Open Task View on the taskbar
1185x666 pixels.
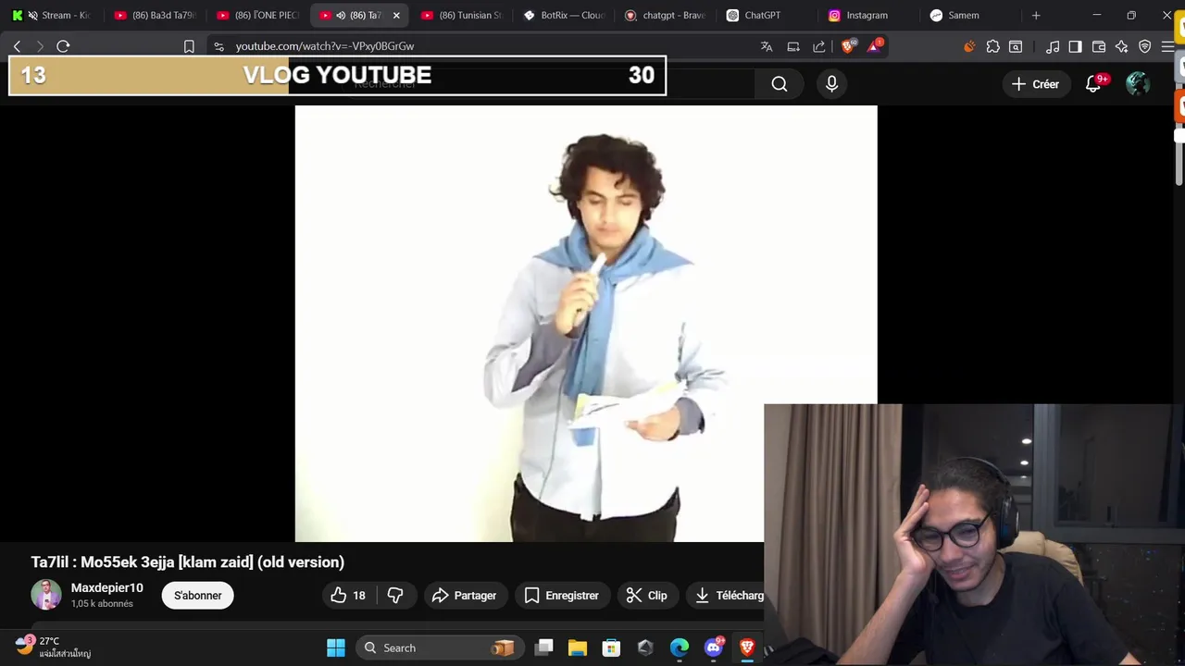pyautogui.click(x=544, y=647)
